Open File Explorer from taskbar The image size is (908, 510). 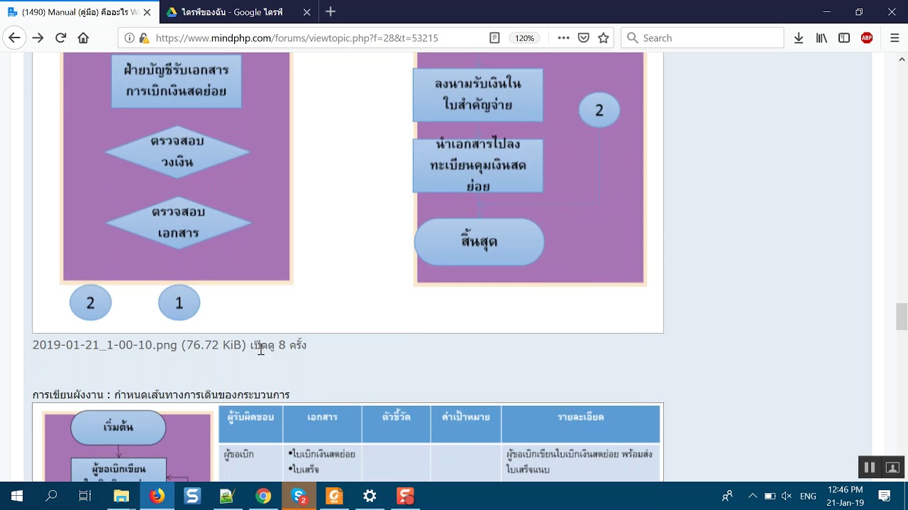[121, 496]
